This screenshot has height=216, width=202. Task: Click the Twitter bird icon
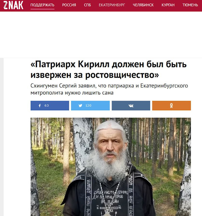coord(80,106)
